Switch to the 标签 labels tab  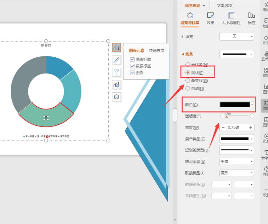(x=252, y=19)
